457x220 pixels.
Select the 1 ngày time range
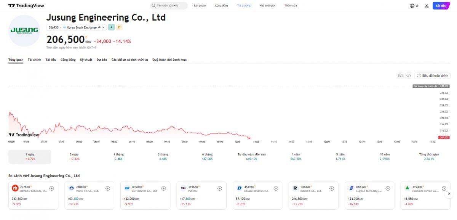(x=30, y=156)
